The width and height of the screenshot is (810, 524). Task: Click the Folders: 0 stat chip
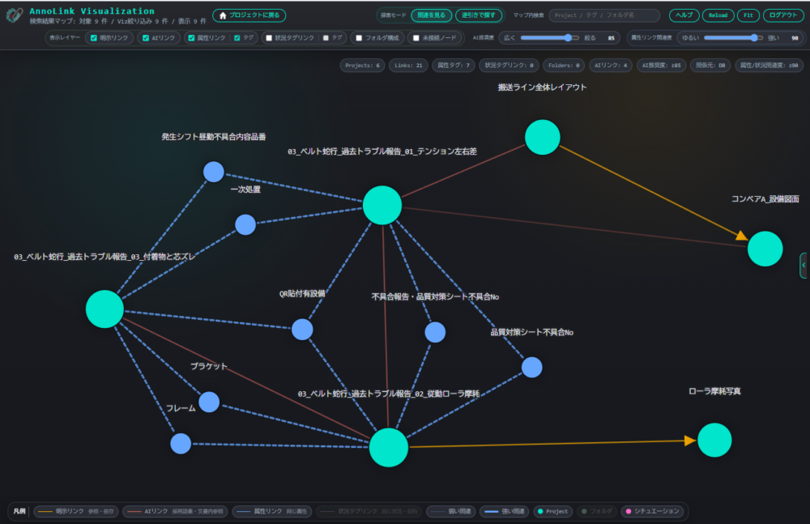click(564, 66)
